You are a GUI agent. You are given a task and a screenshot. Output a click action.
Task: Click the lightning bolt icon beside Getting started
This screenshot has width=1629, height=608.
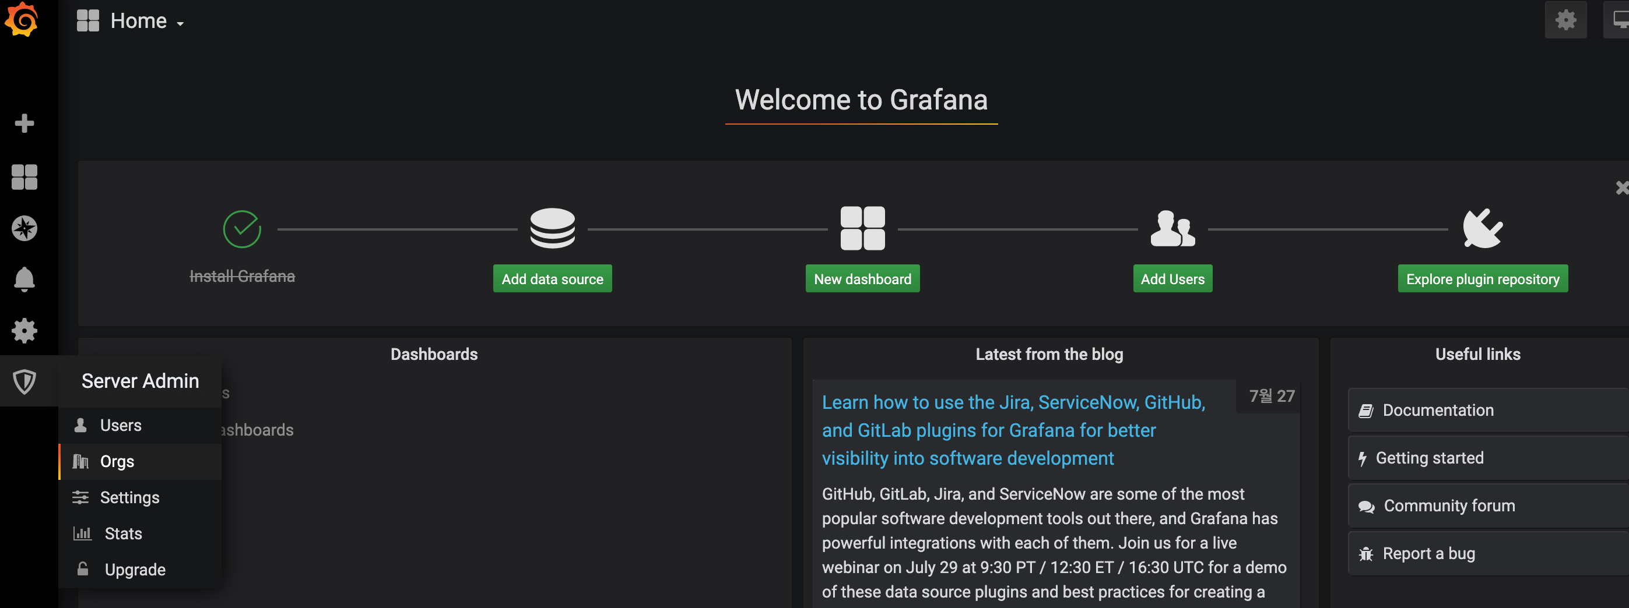pyautogui.click(x=1362, y=459)
